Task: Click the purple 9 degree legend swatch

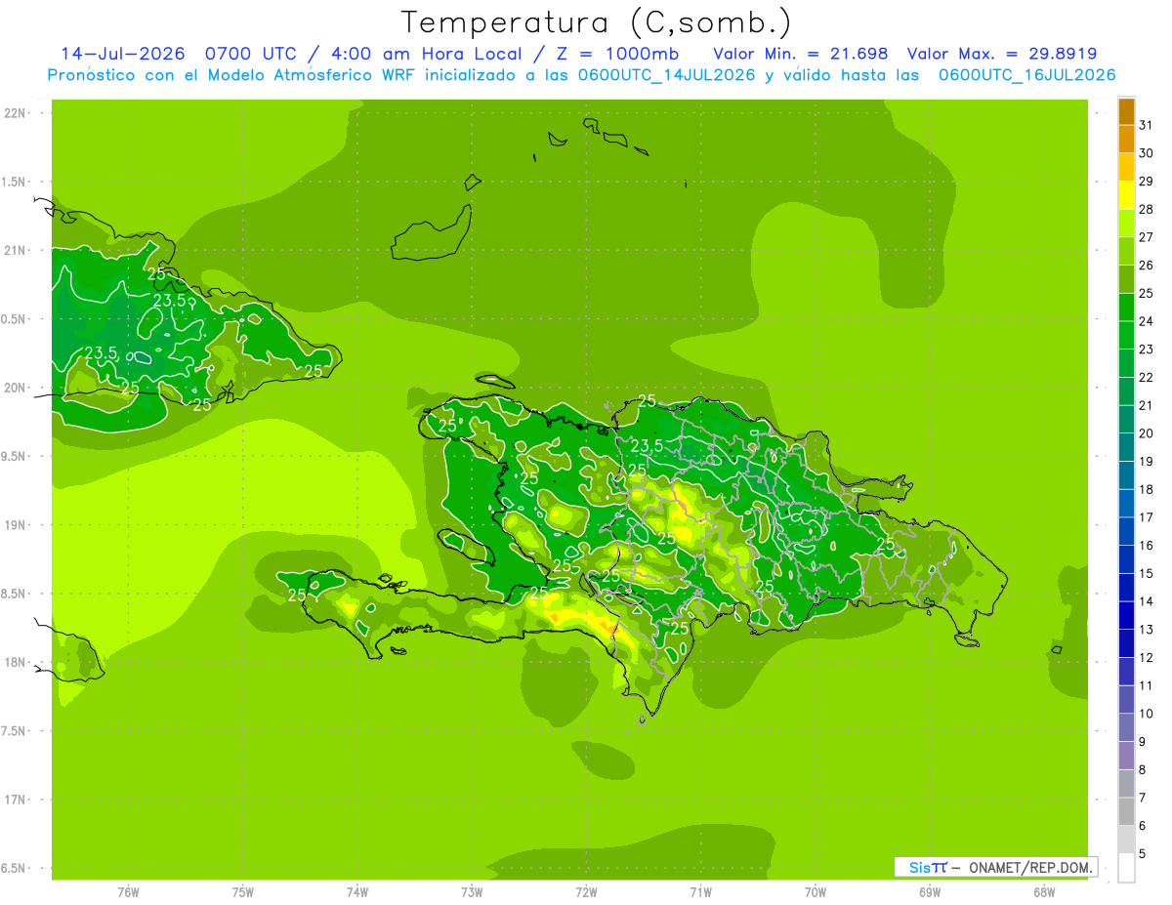Action: [x=1126, y=756]
